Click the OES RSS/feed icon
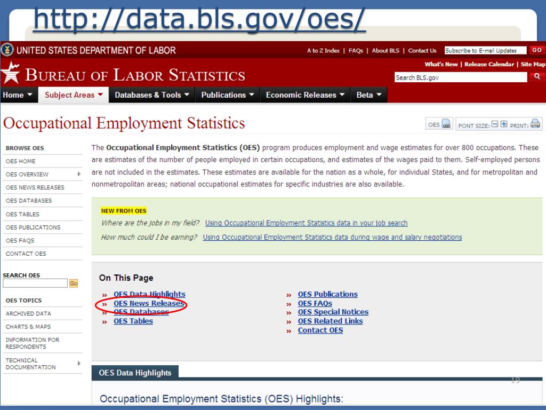Viewport: 546px width, 410px height. click(446, 124)
